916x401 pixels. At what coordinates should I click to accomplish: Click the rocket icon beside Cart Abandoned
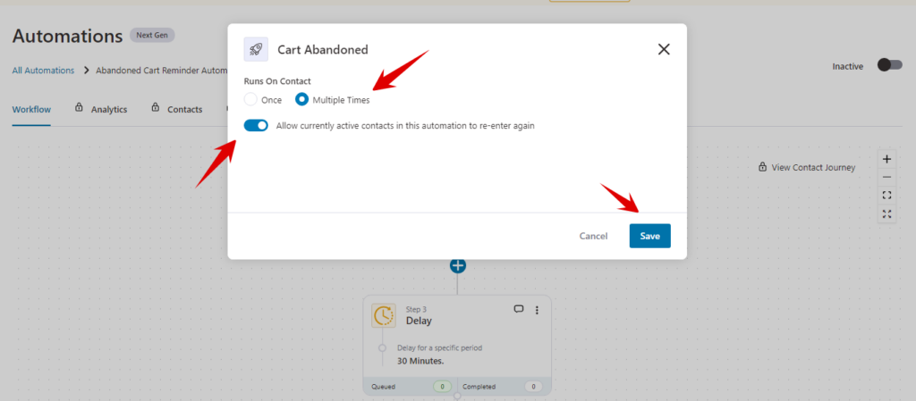[256, 49]
